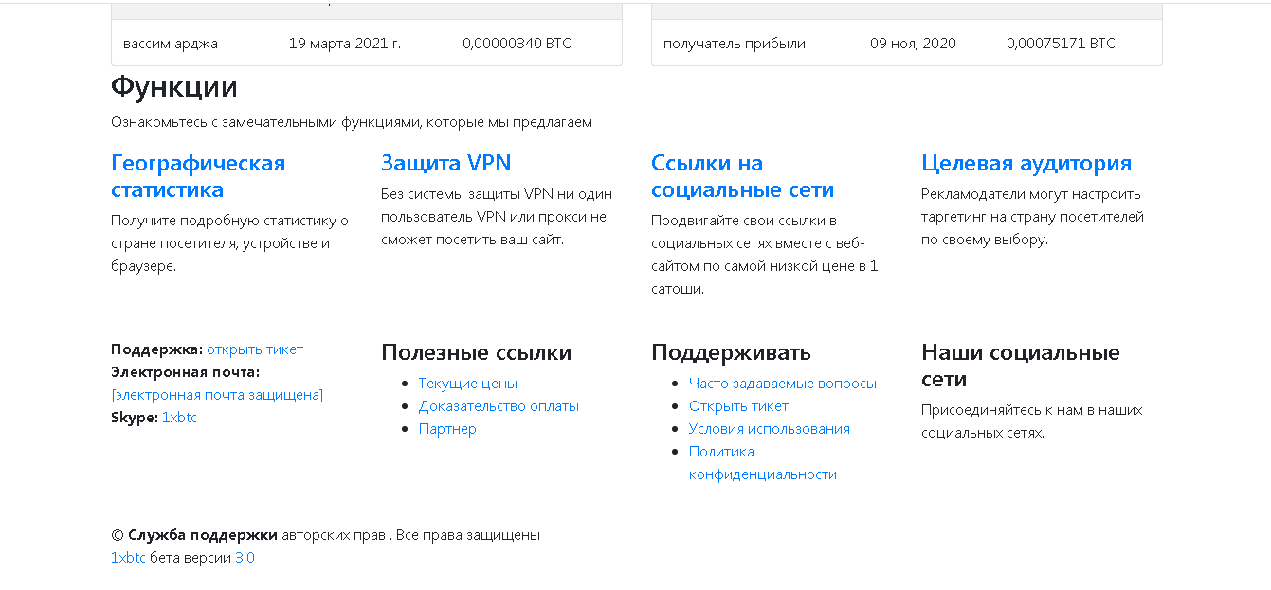
Task: Go to Доказательство оплаты page
Action: click(499, 406)
